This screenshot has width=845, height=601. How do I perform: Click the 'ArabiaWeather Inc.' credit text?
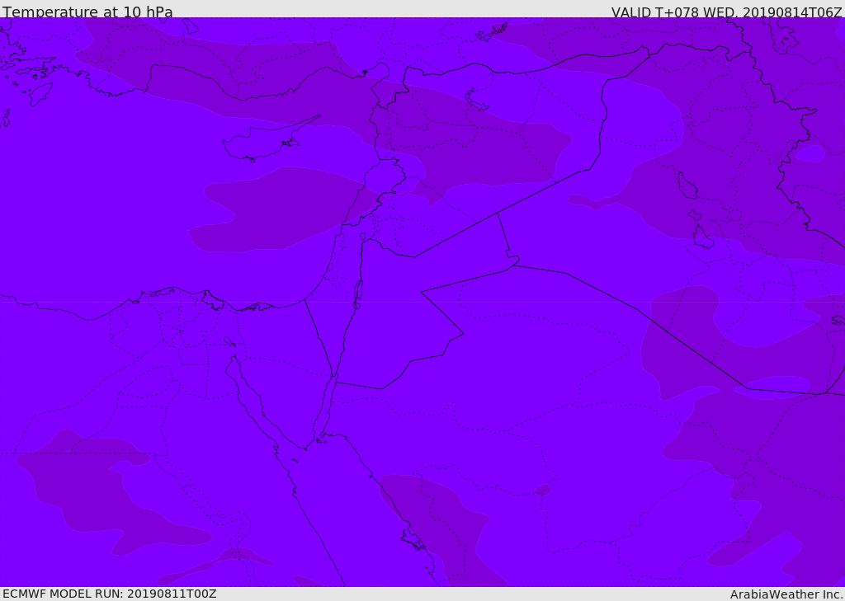click(x=786, y=594)
